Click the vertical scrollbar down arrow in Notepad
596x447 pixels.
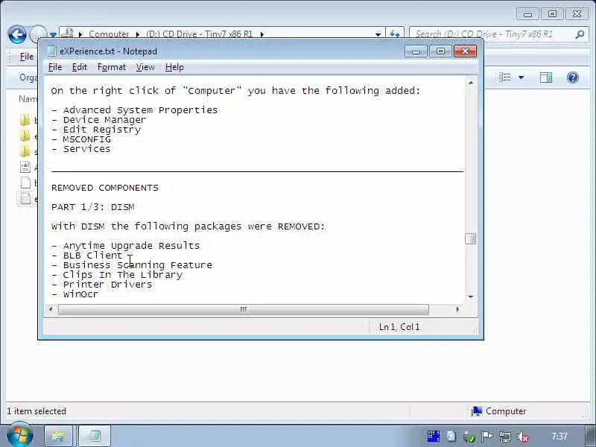(471, 297)
